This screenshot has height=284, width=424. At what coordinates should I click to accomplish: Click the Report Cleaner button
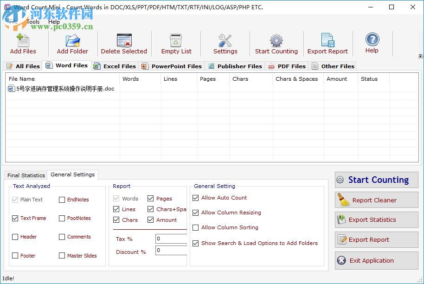377,200
